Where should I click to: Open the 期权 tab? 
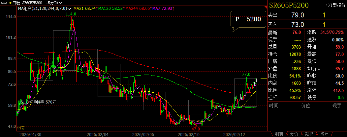click(x=309, y=134)
